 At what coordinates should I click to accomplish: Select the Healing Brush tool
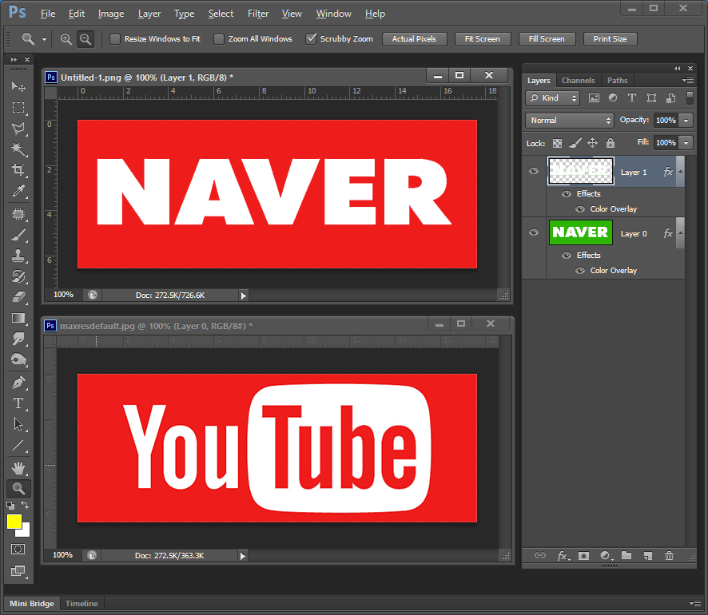tap(18, 214)
